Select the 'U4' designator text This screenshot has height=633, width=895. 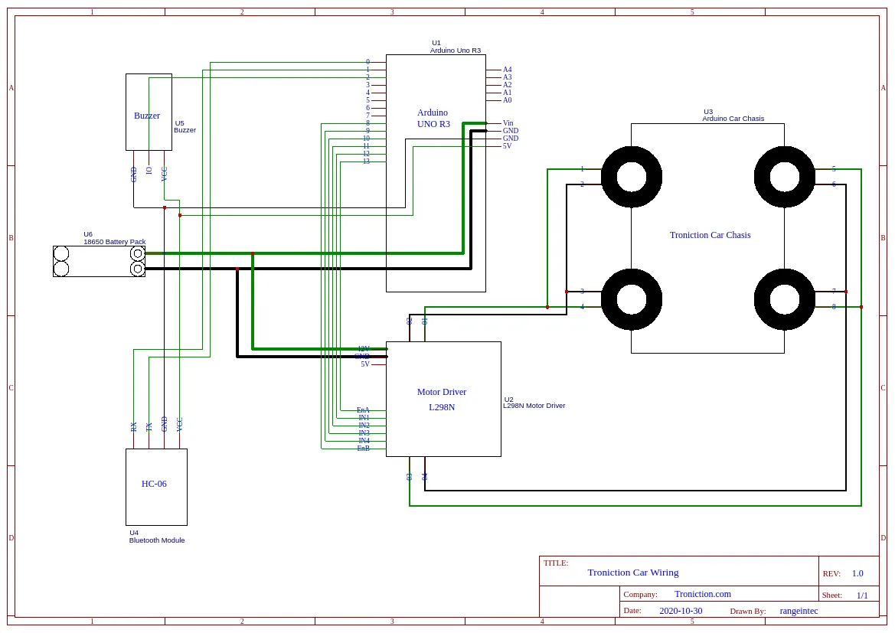pyautogui.click(x=133, y=533)
